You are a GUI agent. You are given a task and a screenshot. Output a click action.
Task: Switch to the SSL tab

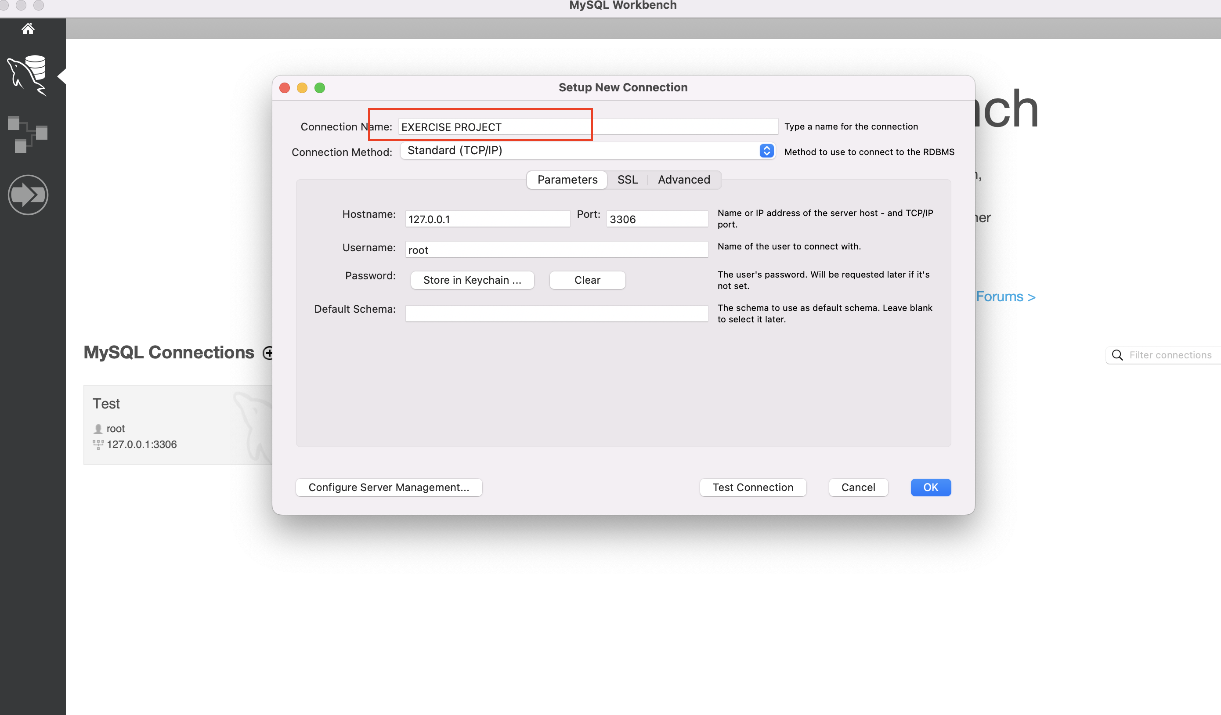[627, 180]
